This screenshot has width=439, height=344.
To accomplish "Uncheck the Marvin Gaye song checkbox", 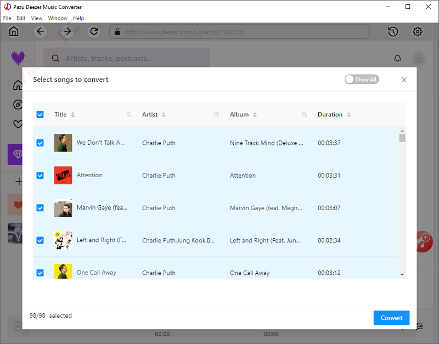I will point(40,208).
